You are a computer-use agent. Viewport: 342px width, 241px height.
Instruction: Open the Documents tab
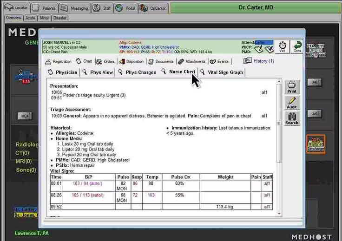[161, 62]
